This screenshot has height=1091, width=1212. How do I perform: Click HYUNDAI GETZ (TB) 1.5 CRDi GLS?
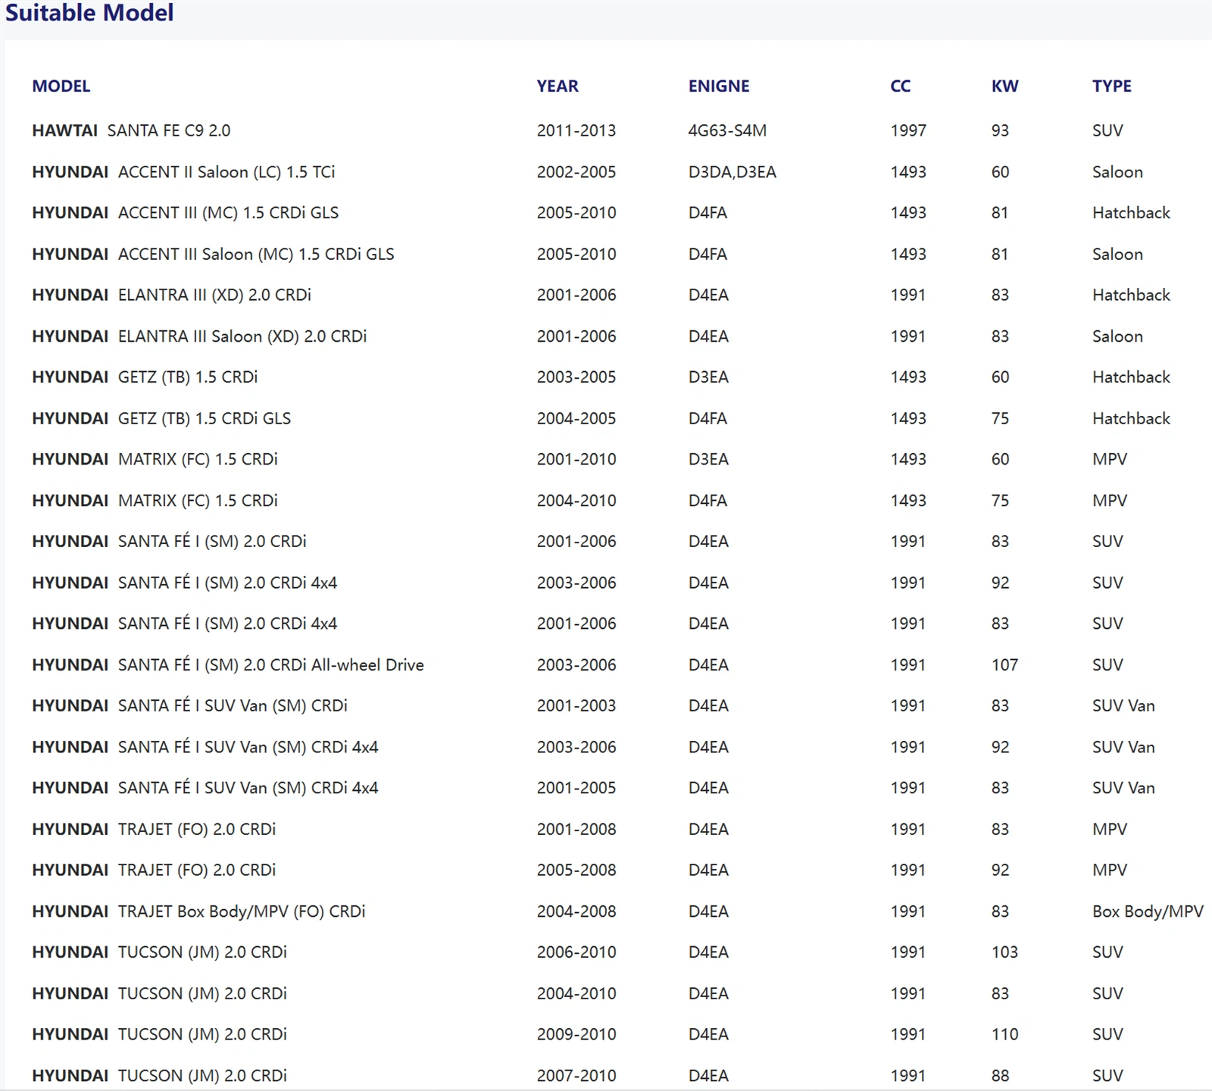click(161, 418)
